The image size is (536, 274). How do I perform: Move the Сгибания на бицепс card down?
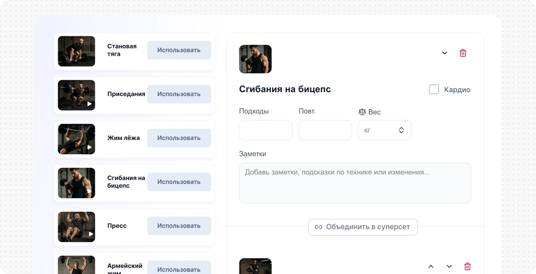445,53
